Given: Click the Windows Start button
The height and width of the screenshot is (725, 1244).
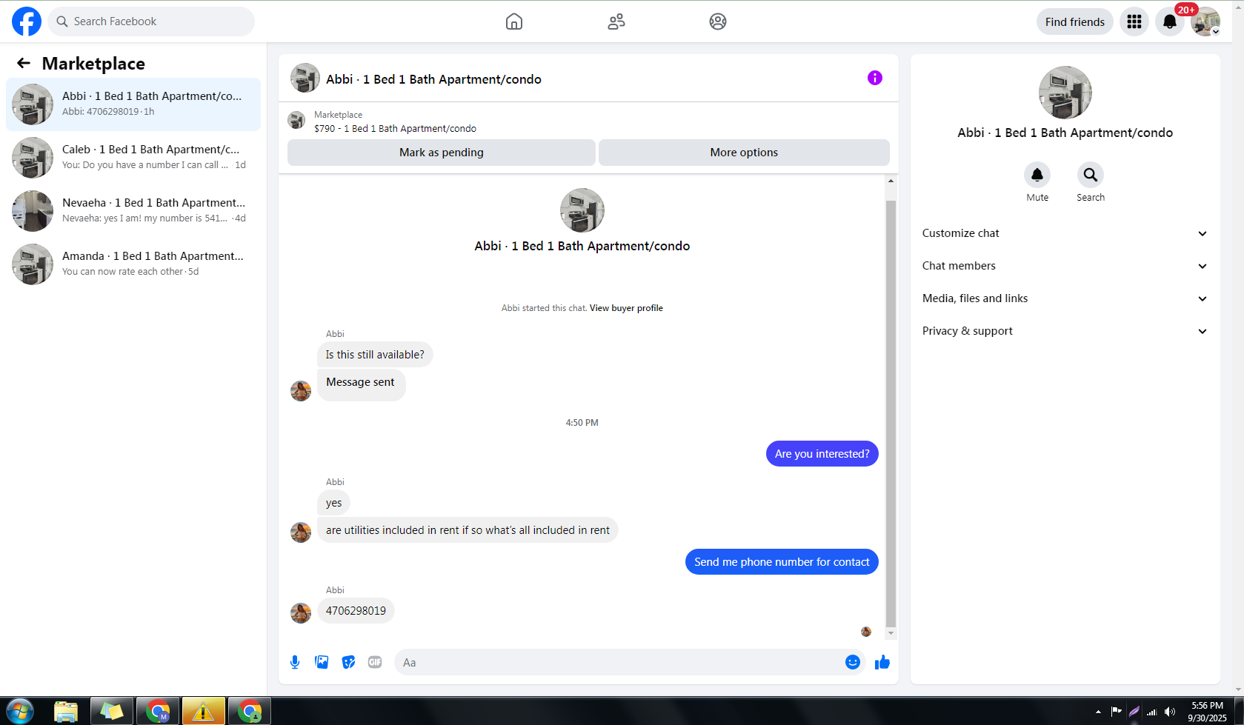Looking at the screenshot, I should tap(20, 712).
